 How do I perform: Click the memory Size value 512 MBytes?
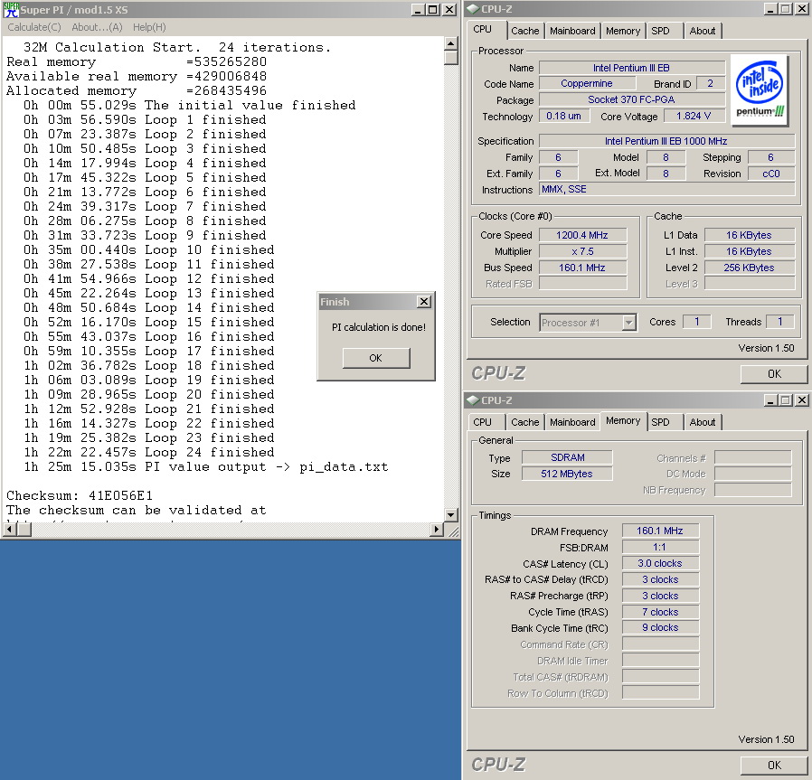(567, 474)
